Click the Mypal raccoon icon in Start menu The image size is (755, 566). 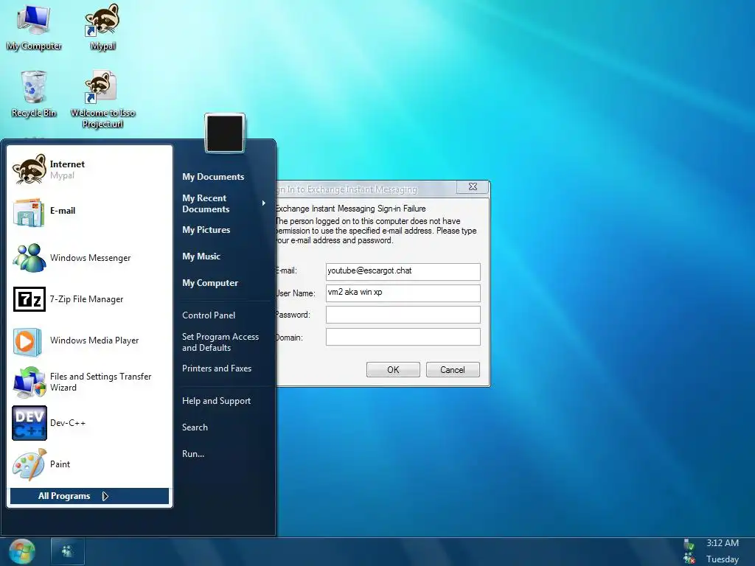click(x=29, y=169)
